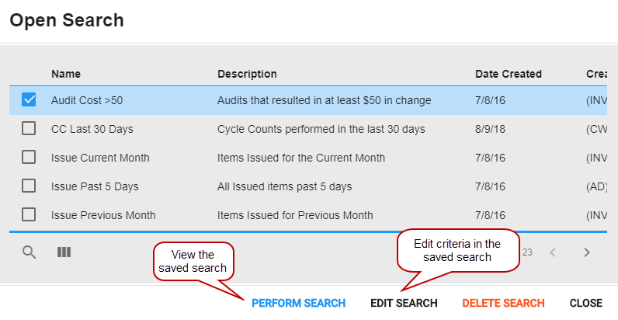Image resolution: width=618 pixels, height=320 pixels.
Task: Click the EDIT SEARCH button
Action: pos(404,303)
